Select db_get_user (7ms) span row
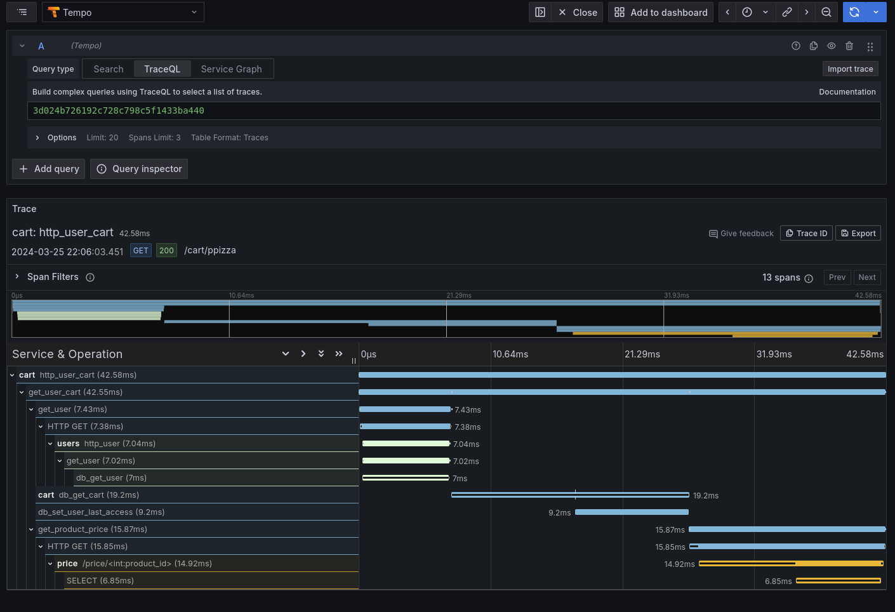The height and width of the screenshot is (612, 895). [216, 478]
